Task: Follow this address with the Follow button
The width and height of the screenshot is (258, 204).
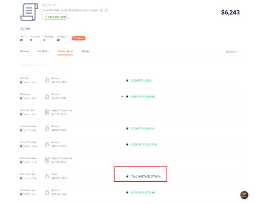Action: point(79,38)
